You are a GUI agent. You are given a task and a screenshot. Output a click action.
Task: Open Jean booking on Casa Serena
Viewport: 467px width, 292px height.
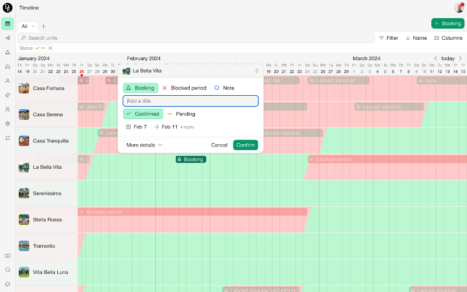(x=92, y=107)
